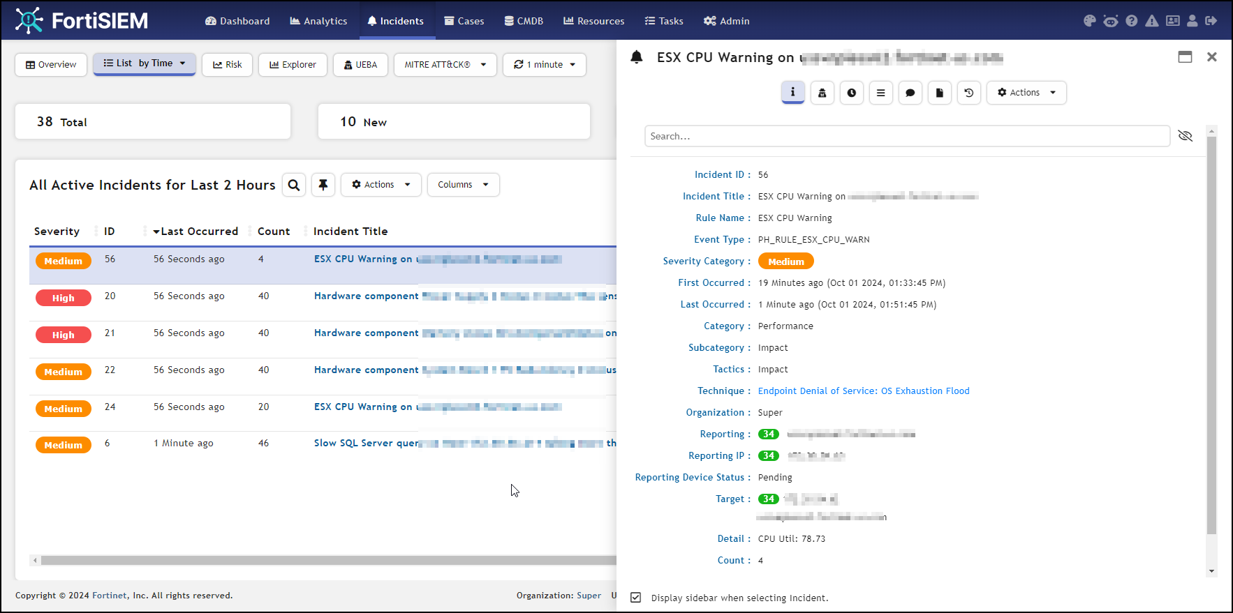Screen dimensions: 1233x613
Task: Open the theme palette icon
Action: click(x=1089, y=21)
